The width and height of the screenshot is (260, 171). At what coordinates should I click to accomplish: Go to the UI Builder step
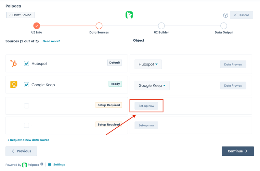(x=161, y=26)
